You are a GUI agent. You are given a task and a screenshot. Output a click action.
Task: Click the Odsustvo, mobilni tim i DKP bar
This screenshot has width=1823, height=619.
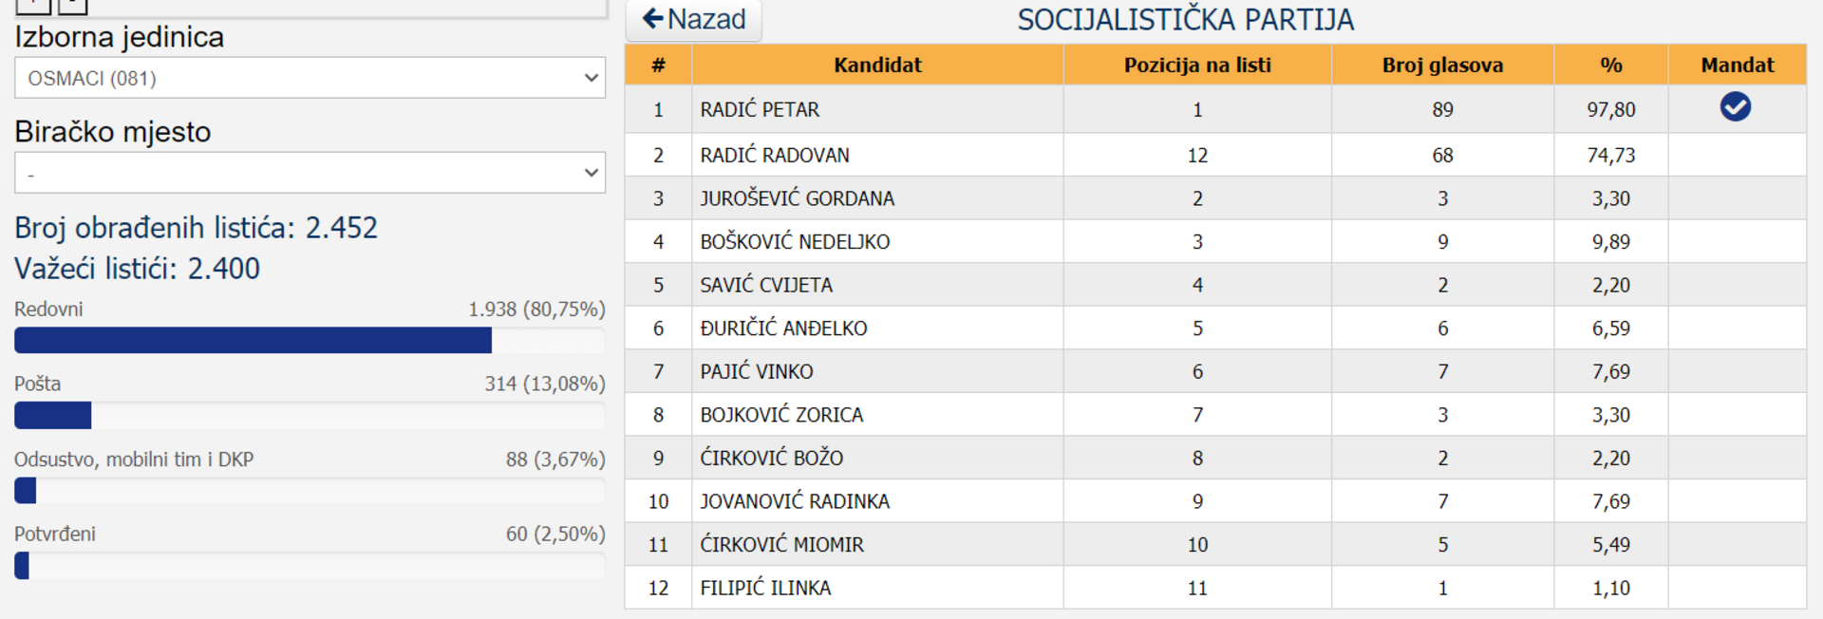click(x=310, y=491)
